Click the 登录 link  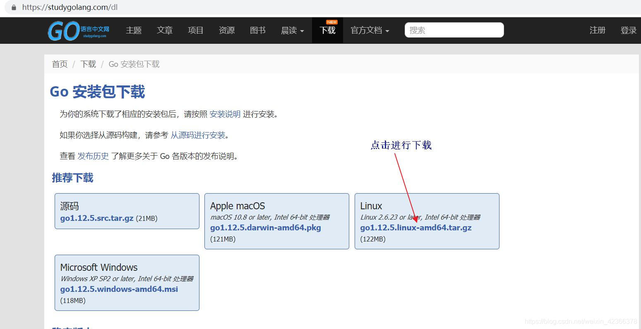(x=629, y=30)
